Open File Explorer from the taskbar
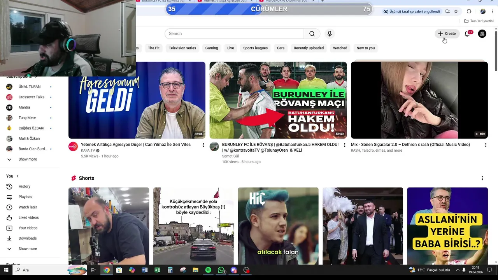Screen dimensions: 498x280 [195, 270]
